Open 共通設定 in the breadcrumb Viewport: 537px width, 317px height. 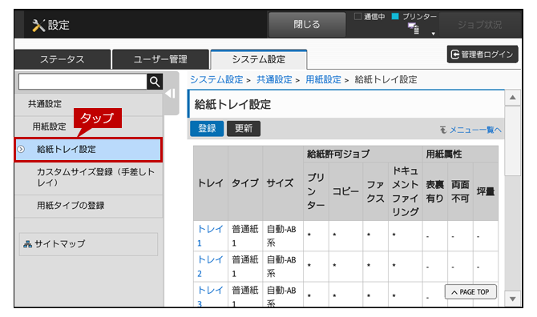[x=274, y=80]
